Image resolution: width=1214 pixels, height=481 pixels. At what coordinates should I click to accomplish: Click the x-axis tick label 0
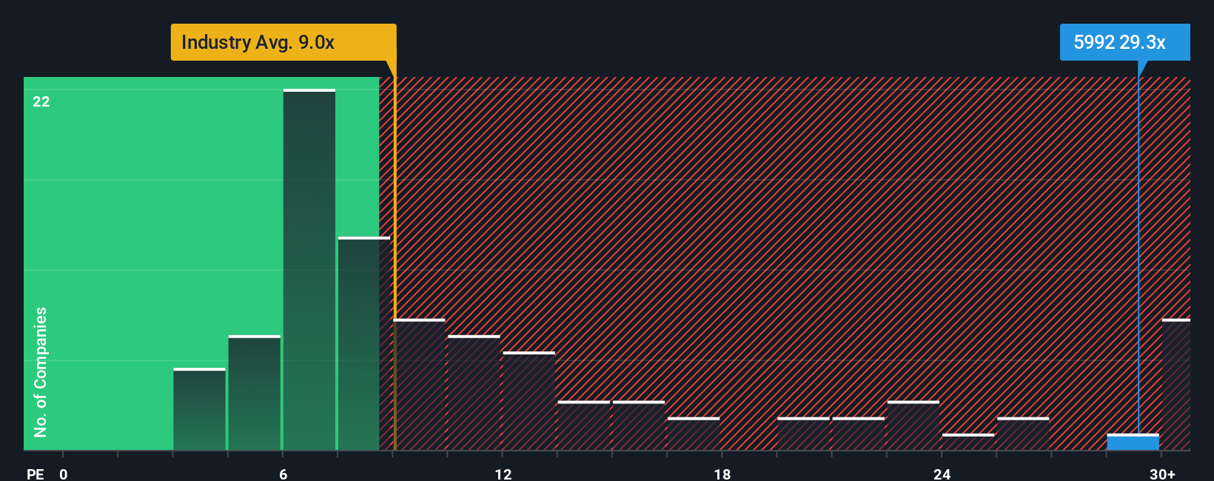(x=64, y=474)
